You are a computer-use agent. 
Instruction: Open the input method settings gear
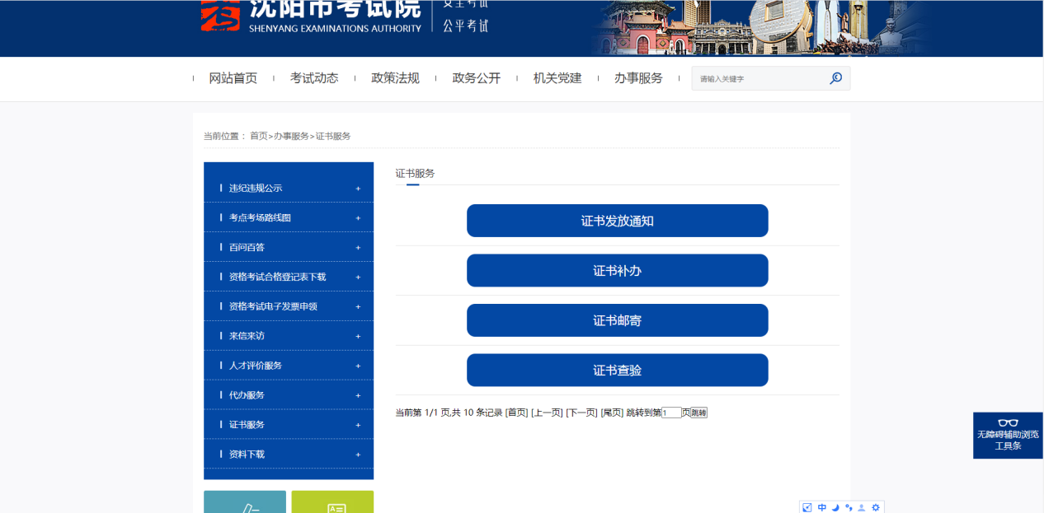[876, 507]
